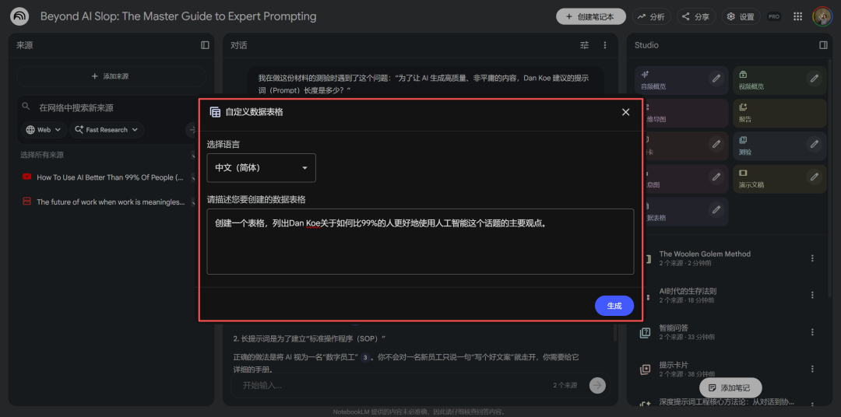Open more options for 提示卡片

click(x=812, y=370)
